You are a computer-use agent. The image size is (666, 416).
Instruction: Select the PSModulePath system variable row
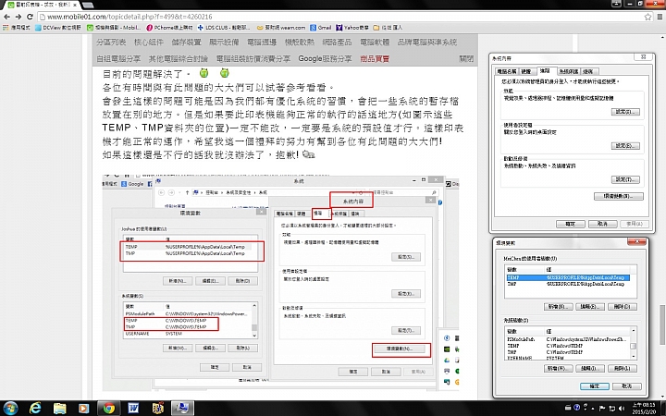(x=568, y=339)
